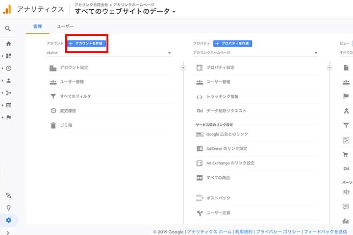Open Customization dashboard grid icon
The image size is (353, 235).
click(8, 56)
